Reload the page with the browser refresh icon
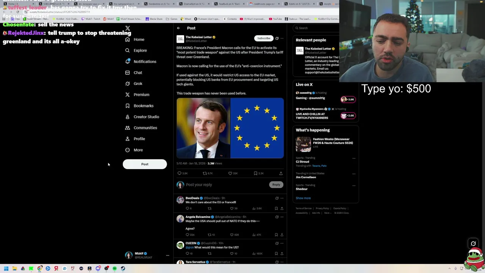The width and height of the screenshot is (485, 273). click(x=17, y=12)
